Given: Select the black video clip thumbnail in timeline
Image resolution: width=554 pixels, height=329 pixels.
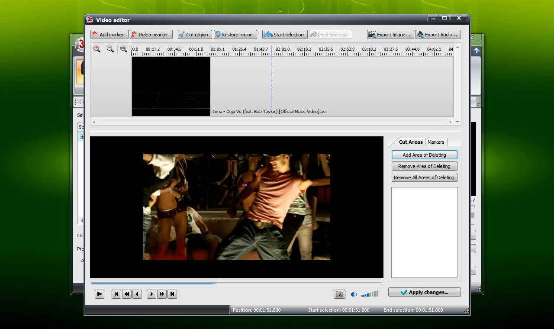Looking at the screenshot, I should point(171,87).
